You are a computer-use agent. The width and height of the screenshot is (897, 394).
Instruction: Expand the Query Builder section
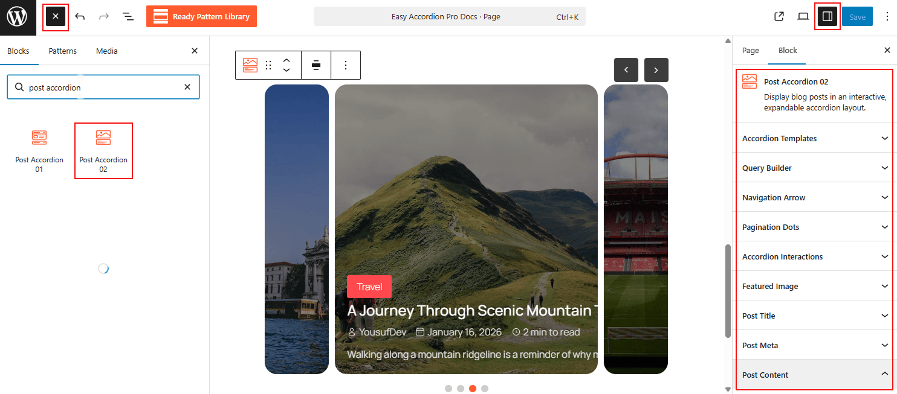(814, 168)
